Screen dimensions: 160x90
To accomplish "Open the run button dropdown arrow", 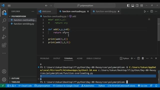I will pos(148,11).
